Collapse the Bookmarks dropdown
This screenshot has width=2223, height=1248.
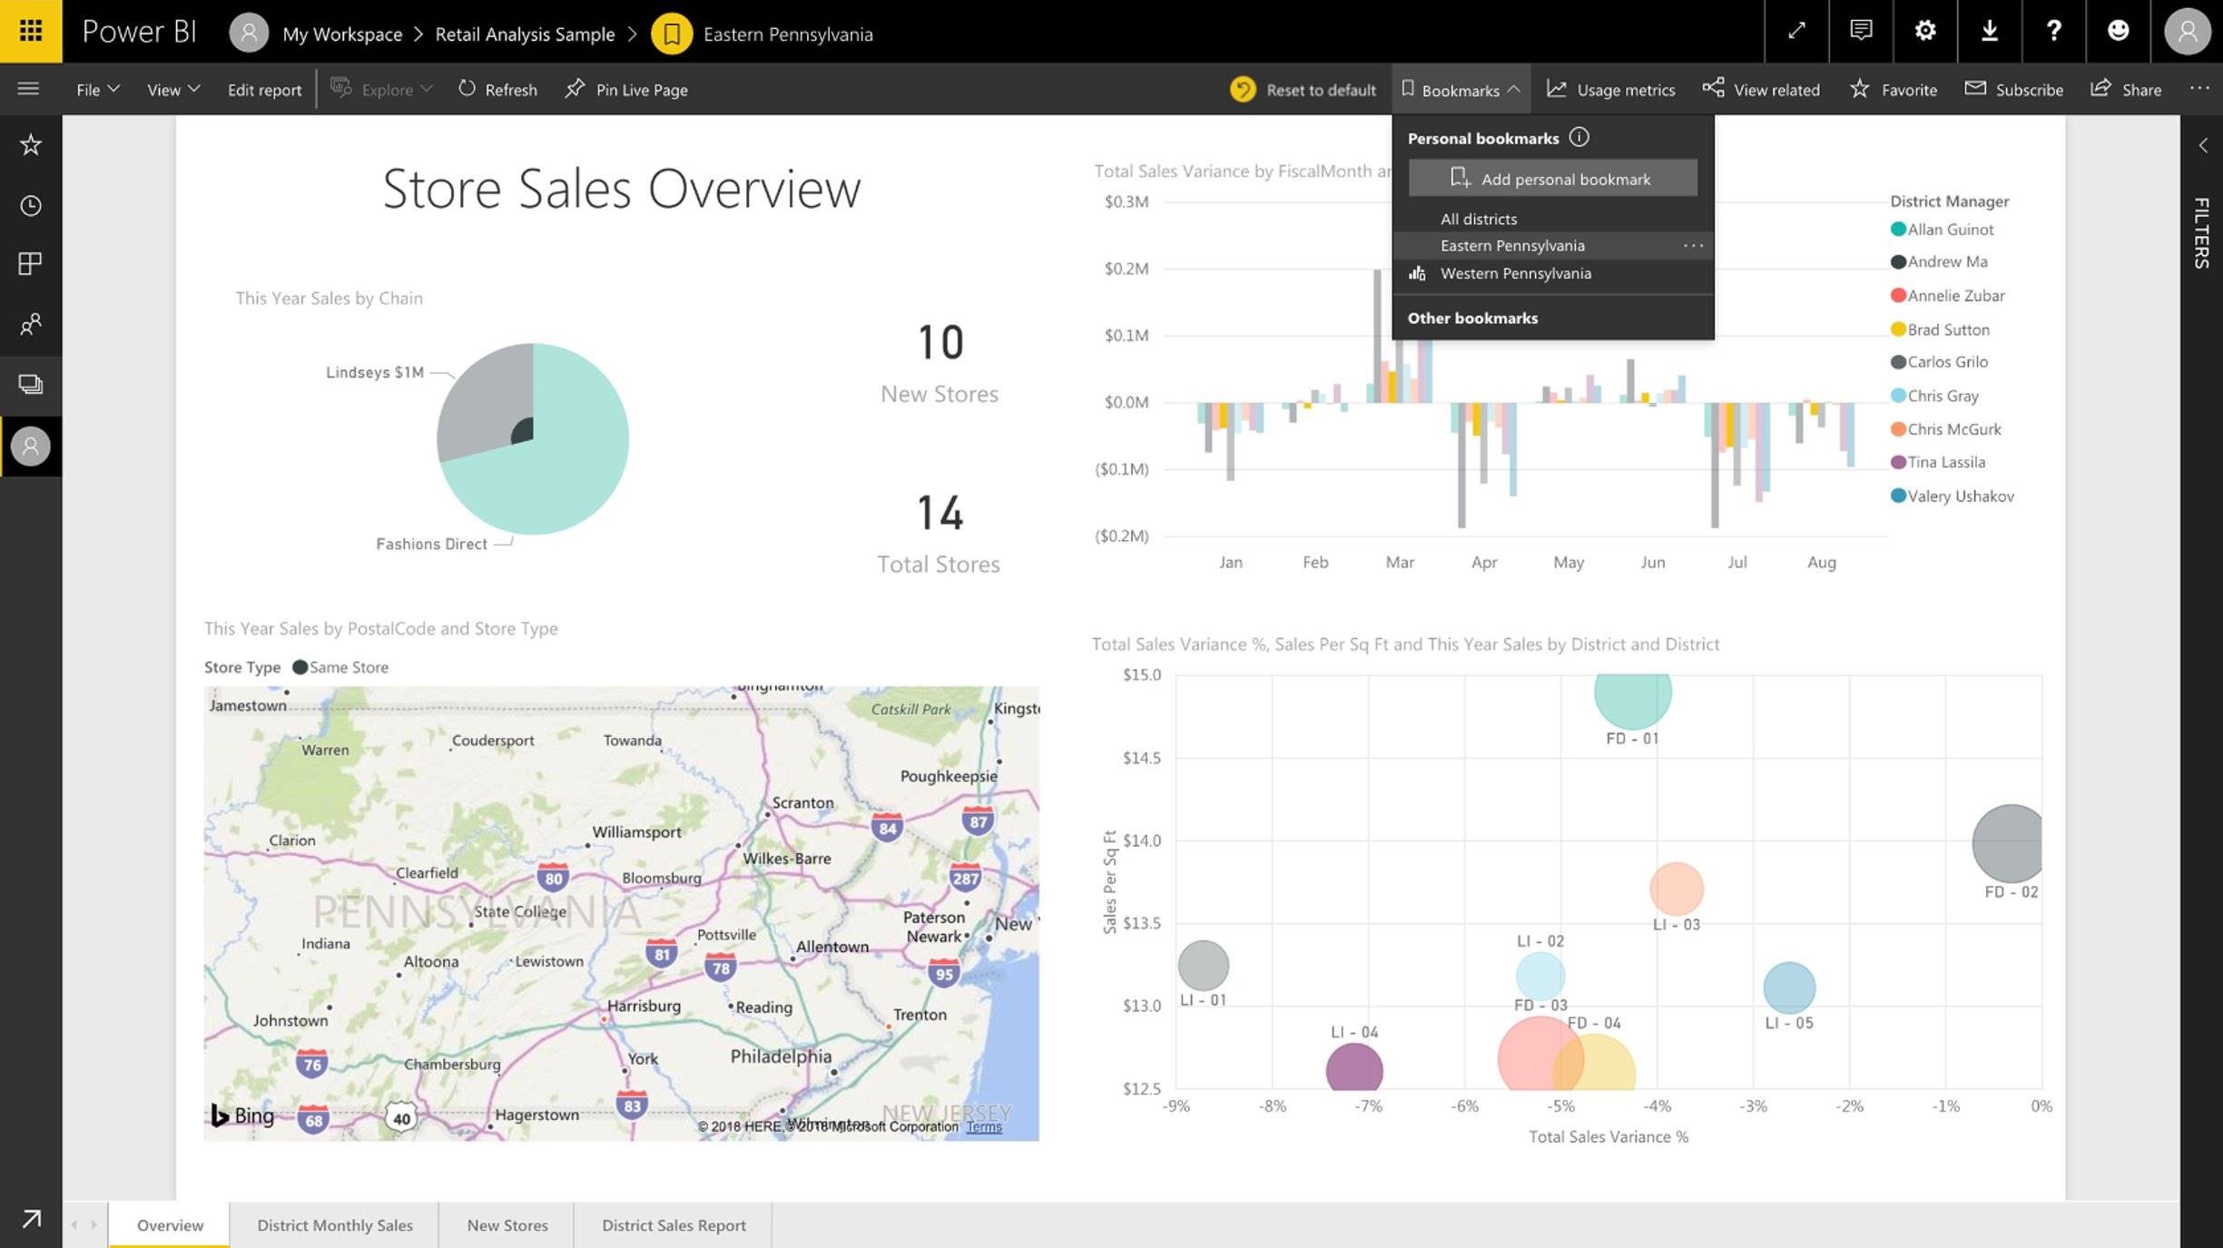pos(1461,89)
